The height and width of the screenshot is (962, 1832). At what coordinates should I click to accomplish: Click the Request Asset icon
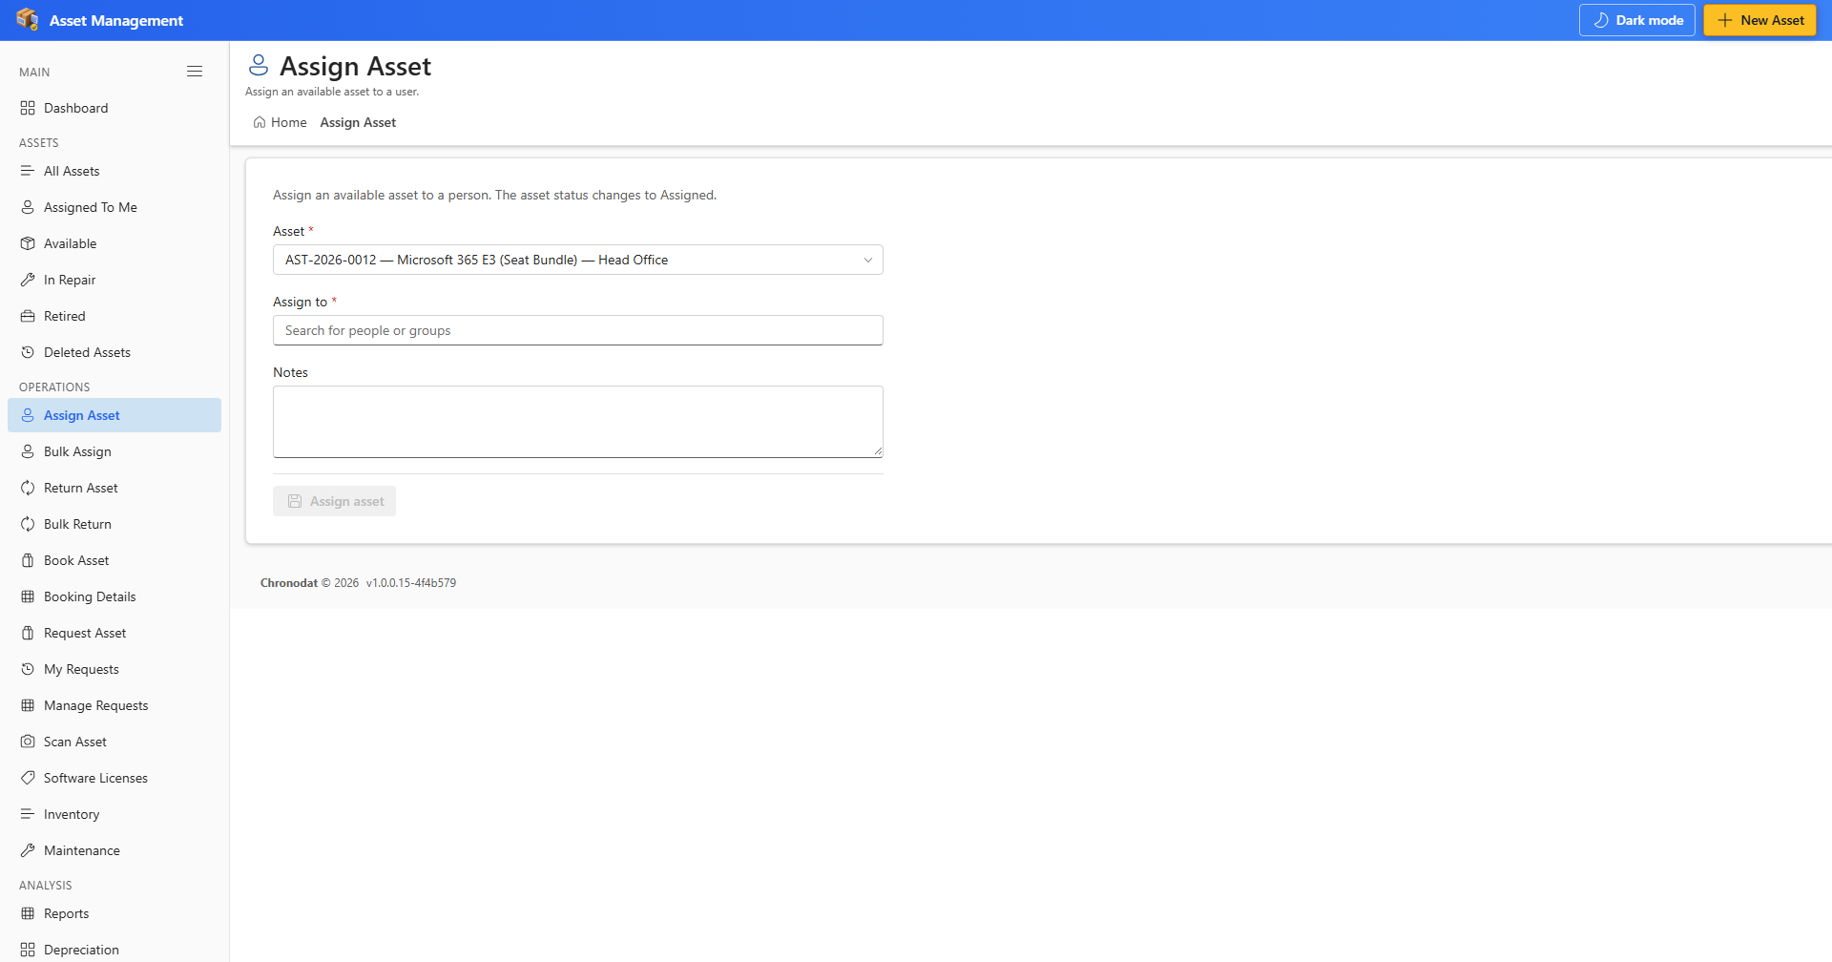28,633
